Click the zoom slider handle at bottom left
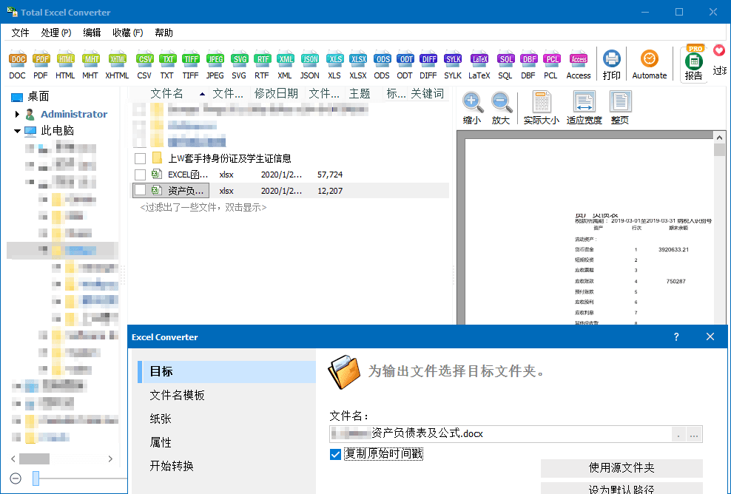 (36, 479)
